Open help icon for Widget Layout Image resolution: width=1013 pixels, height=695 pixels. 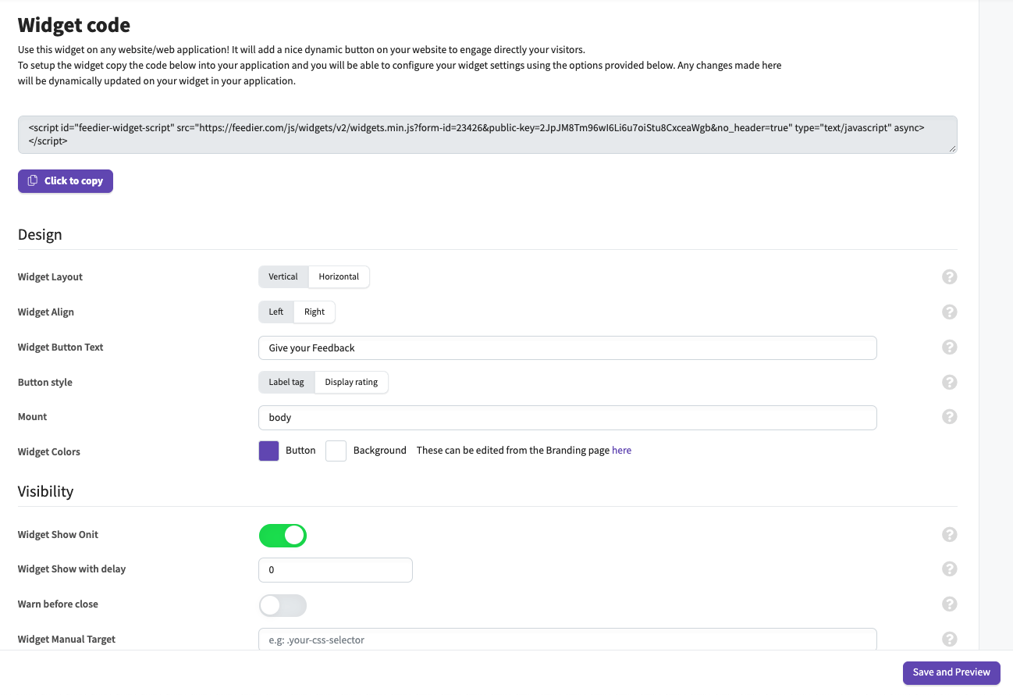(949, 276)
